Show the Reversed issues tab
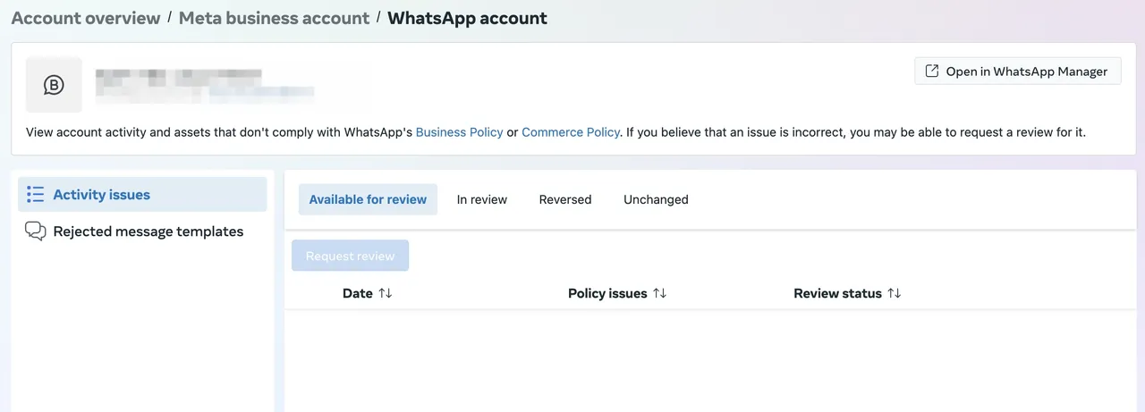Image resolution: width=1145 pixels, height=412 pixels. (564, 199)
